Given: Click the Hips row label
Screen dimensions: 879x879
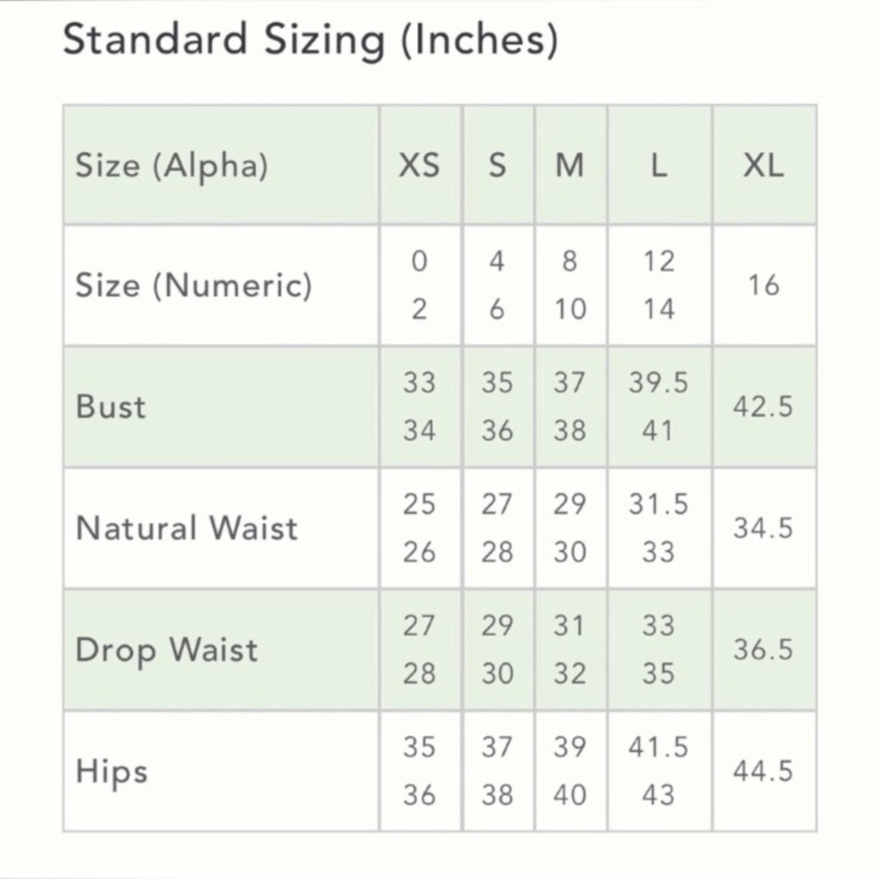Looking at the screenshot, I should pos(112,772).
